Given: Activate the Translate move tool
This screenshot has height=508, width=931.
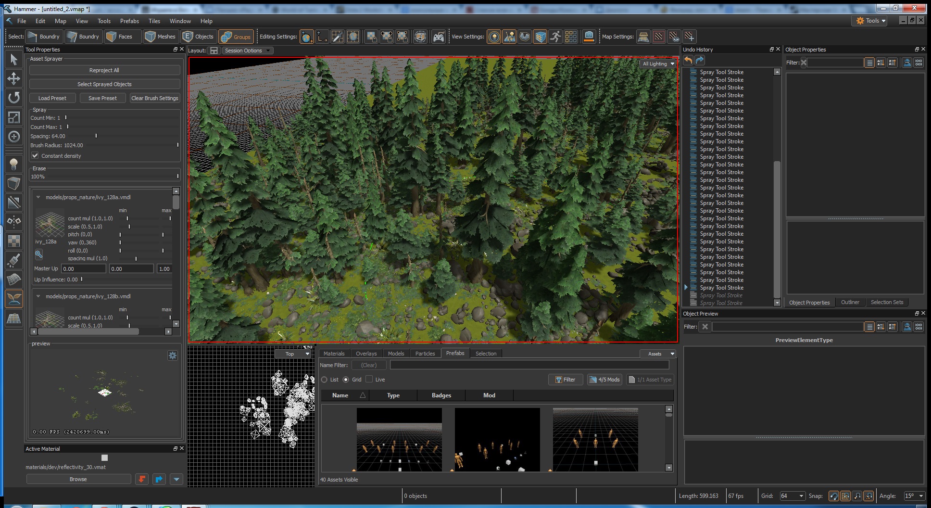Looking at the screenshot, I should click(14, 78).
